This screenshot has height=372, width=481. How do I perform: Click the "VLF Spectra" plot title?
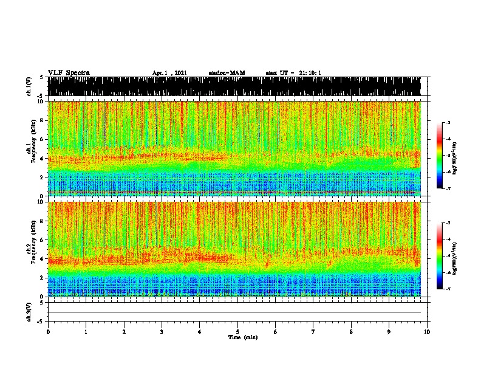point(69,73)
